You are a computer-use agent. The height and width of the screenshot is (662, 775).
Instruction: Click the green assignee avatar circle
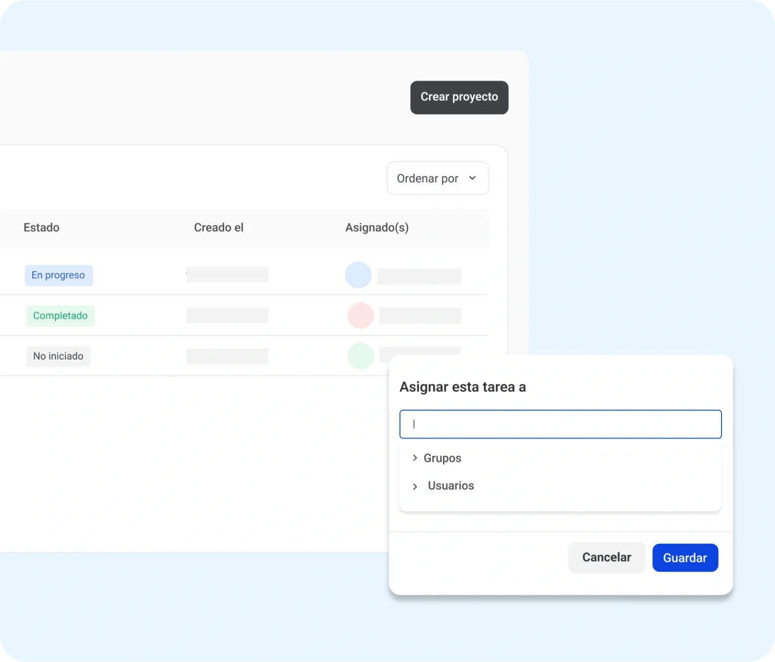click(x=360, y=355)
